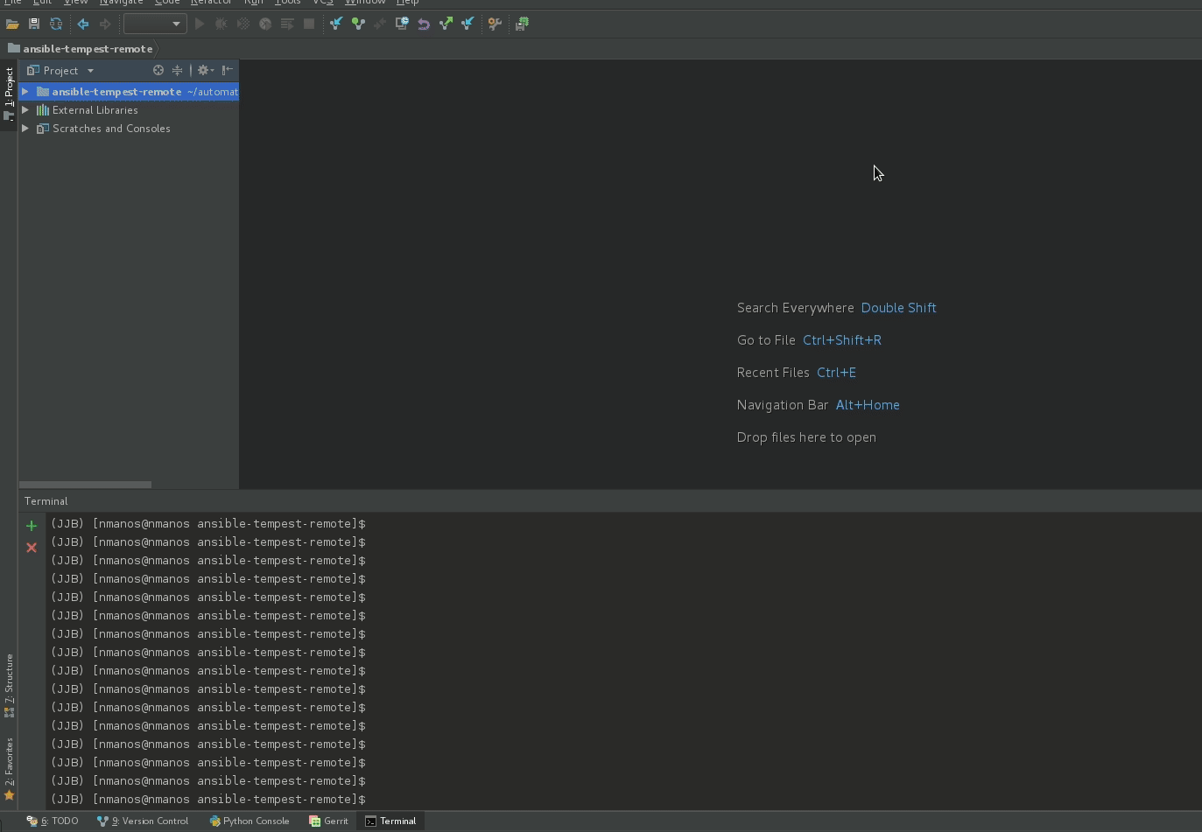
Task: Add a new terminal session with plus
Action: [x=32, y=526]
